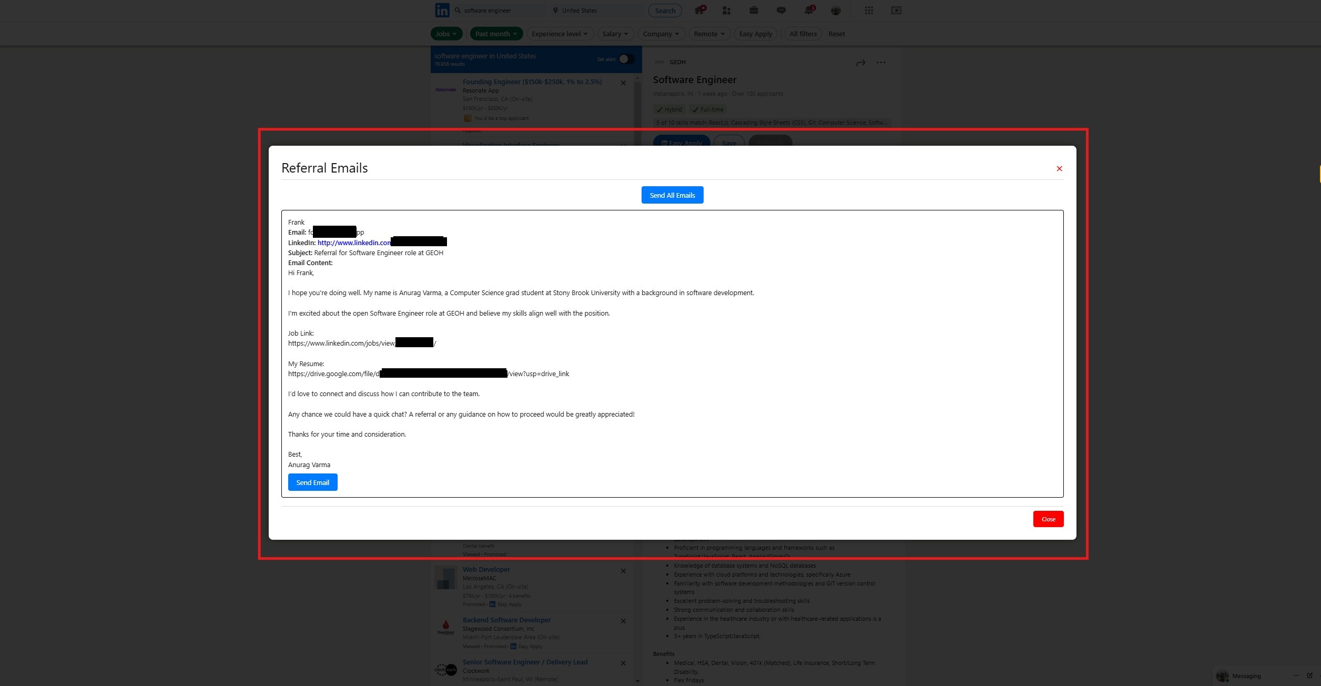
Task: Open the Messaging chat bubble icon
Action: pyautogui.click(x=781, y=10)
